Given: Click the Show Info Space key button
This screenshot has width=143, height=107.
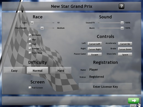Looking at the screenshot, I should (125, 55).
